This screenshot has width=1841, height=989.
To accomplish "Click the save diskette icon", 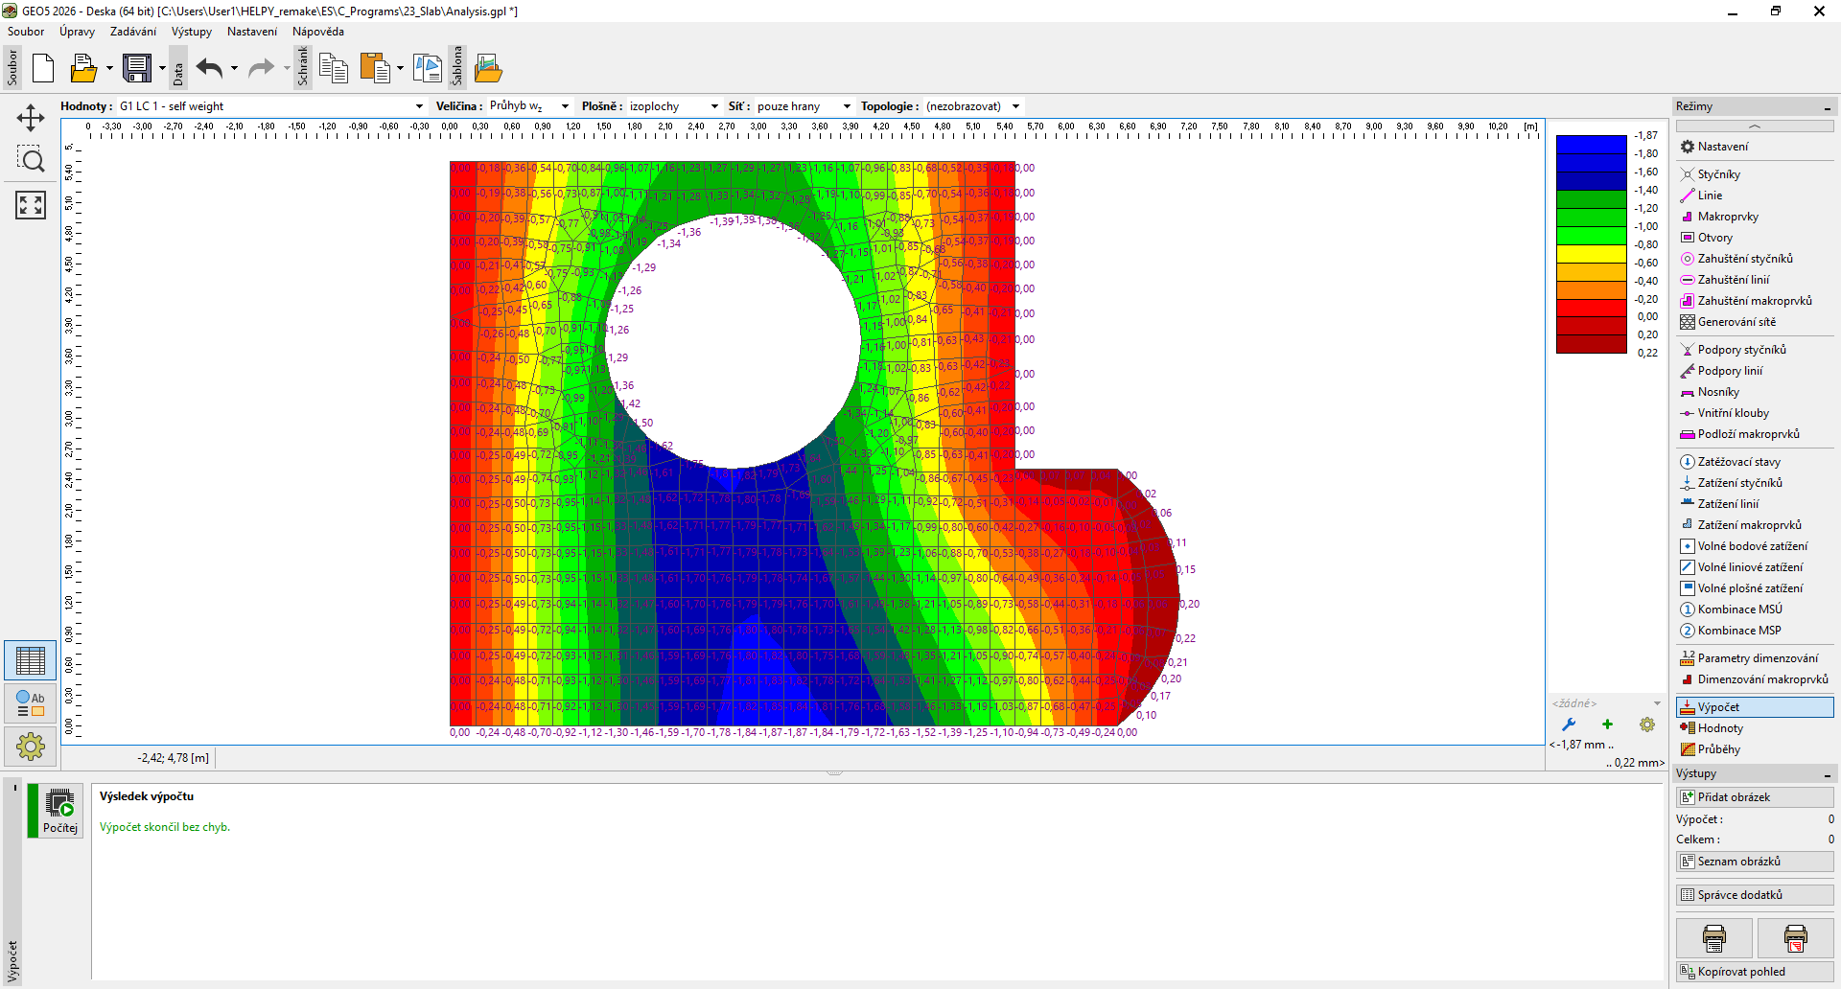I will pos(136,68).
